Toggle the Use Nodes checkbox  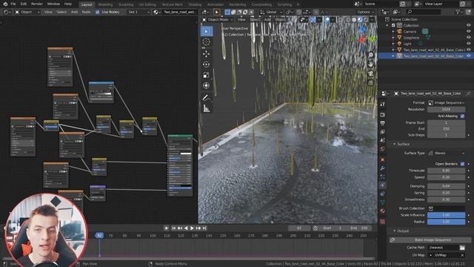pos(97,12)
